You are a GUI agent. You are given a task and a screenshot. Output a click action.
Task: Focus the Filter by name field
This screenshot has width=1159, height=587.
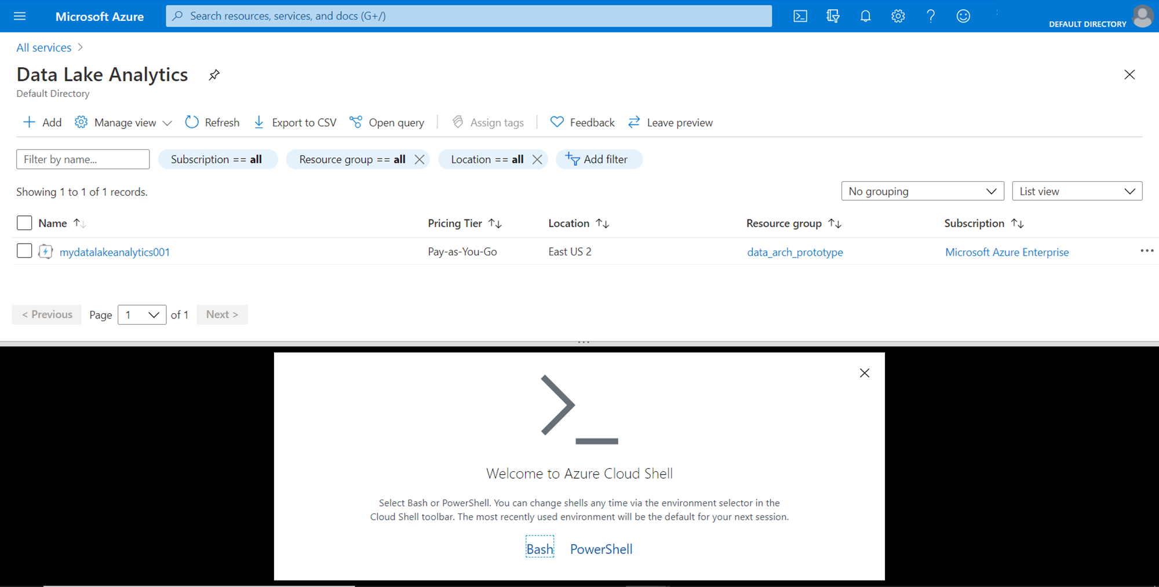pyautogui.click(x=83, y=159)
